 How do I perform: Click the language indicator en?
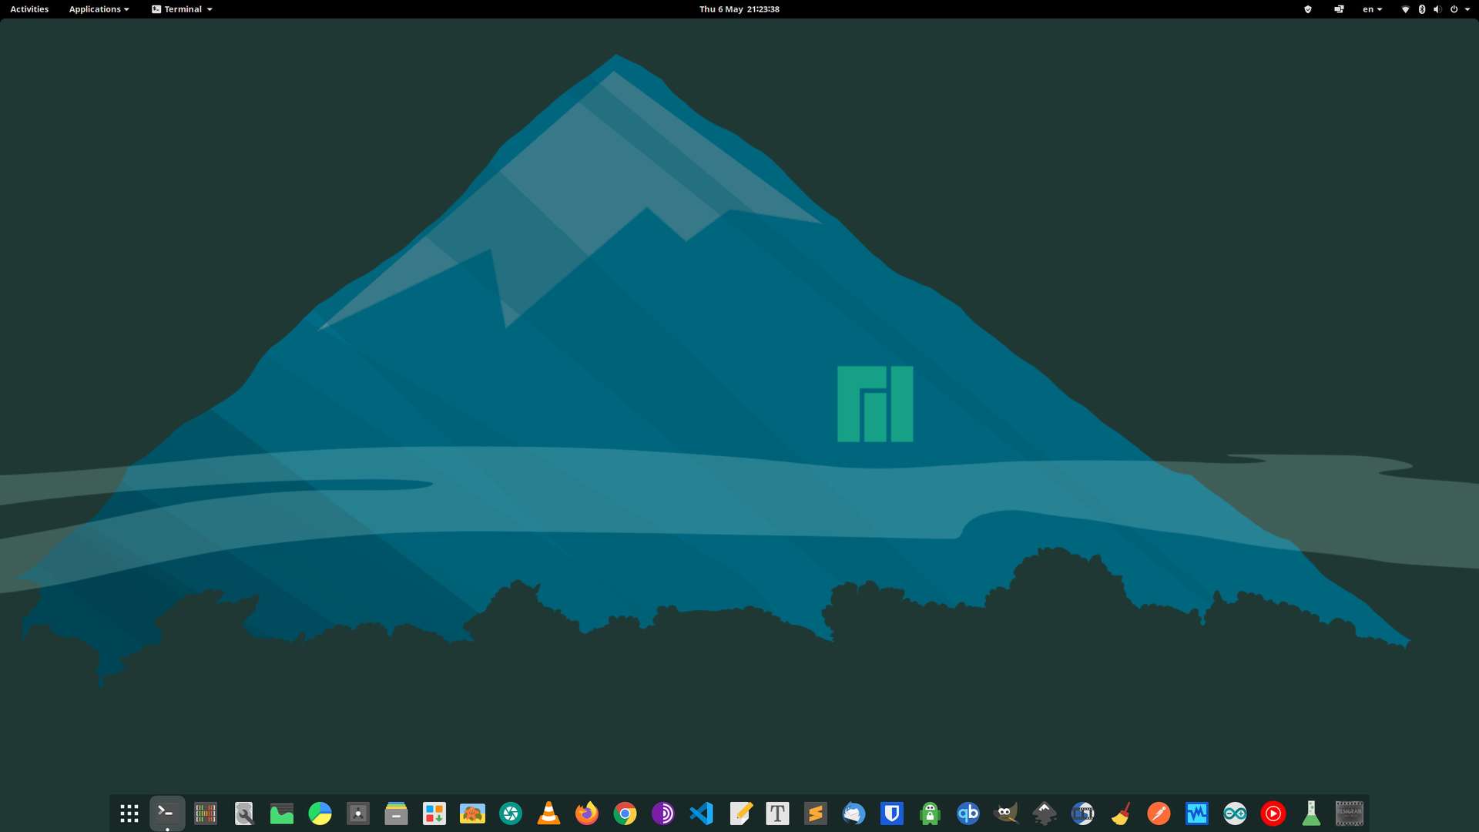click(1370, 9)
